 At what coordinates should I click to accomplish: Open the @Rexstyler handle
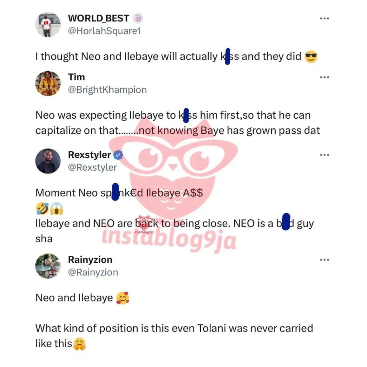point(92,168)
